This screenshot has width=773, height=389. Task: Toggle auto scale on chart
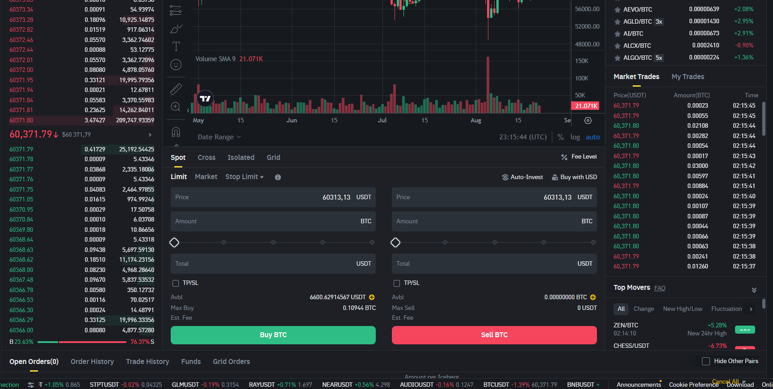pyautogui.click(x=593, y=137)
